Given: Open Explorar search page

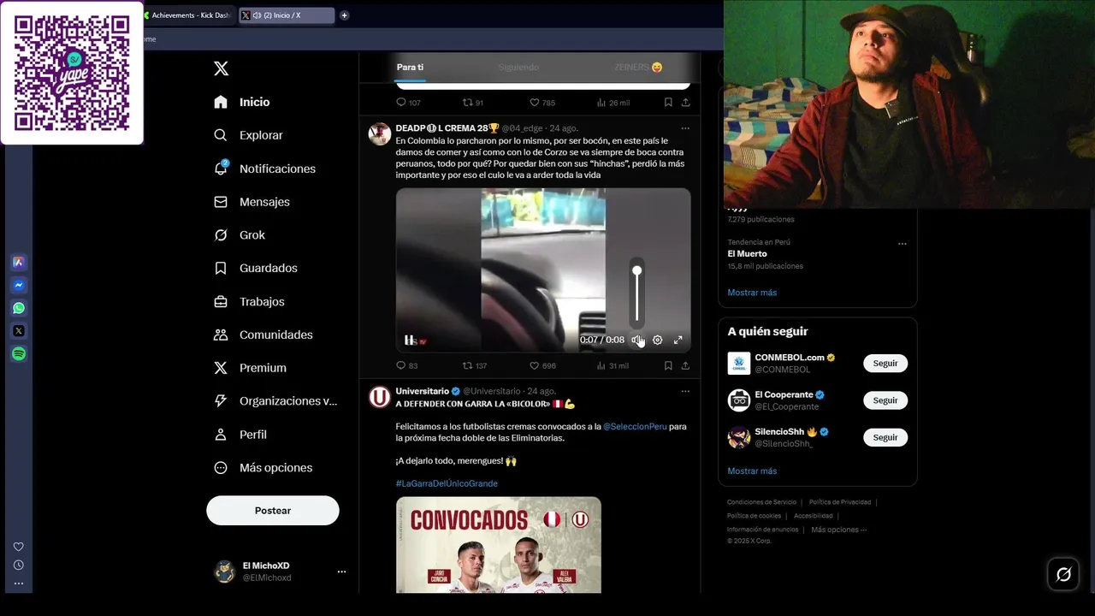Looking at the screenshot, I should pos(249,135).
